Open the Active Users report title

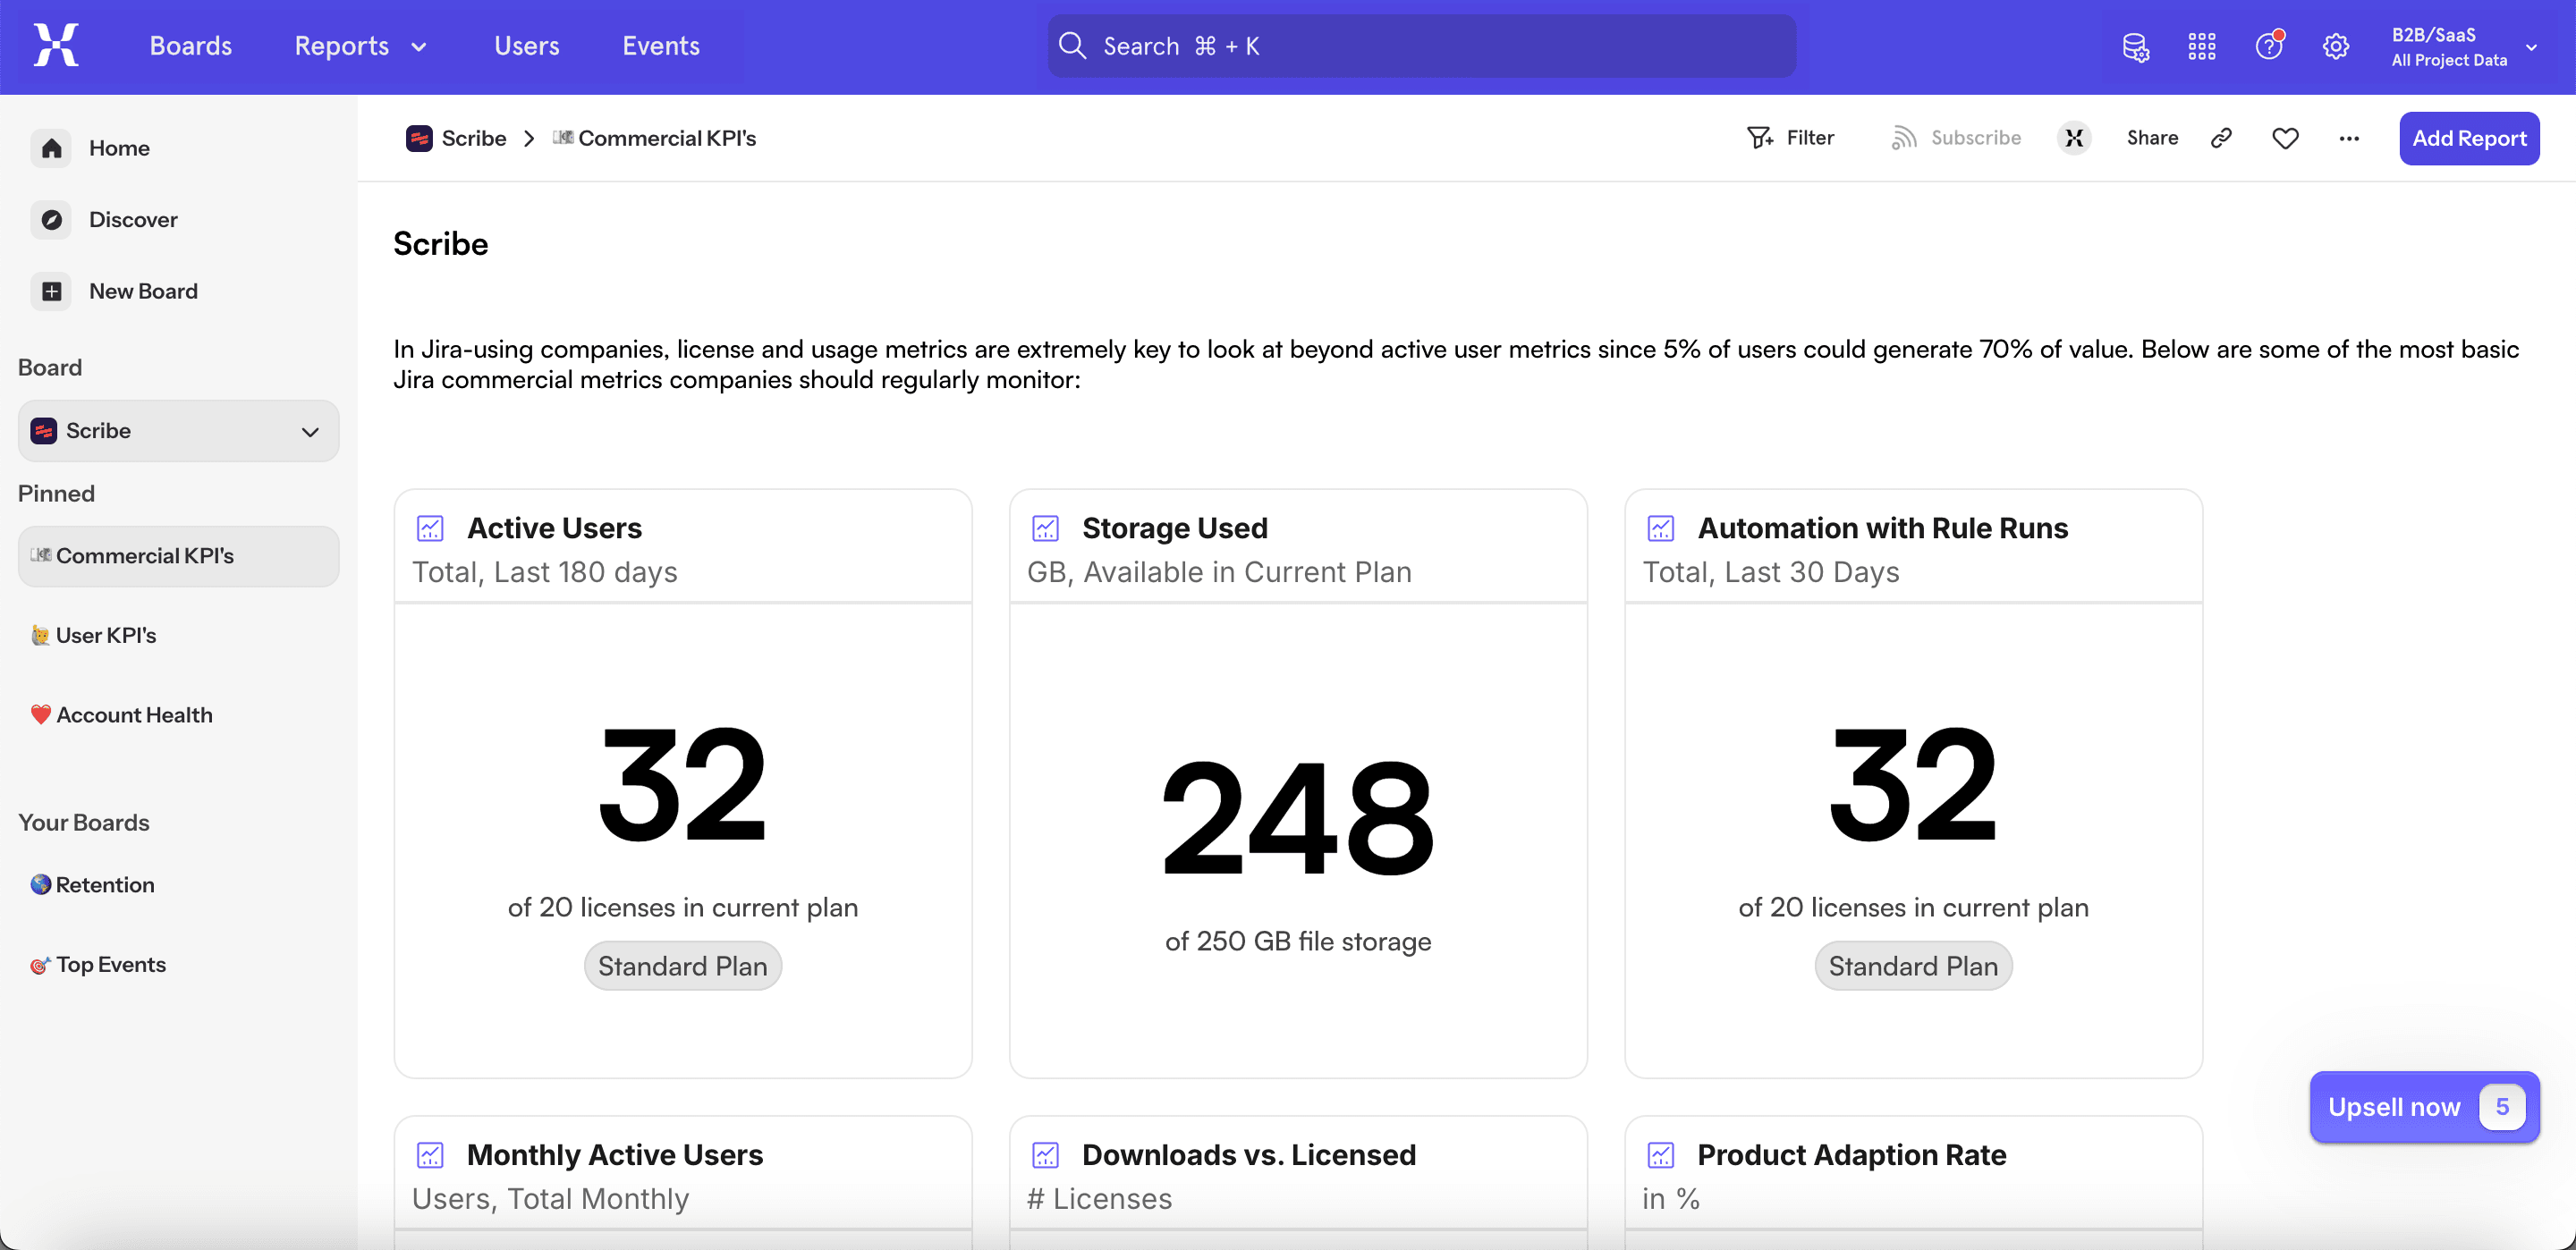(x=555, y=528)
